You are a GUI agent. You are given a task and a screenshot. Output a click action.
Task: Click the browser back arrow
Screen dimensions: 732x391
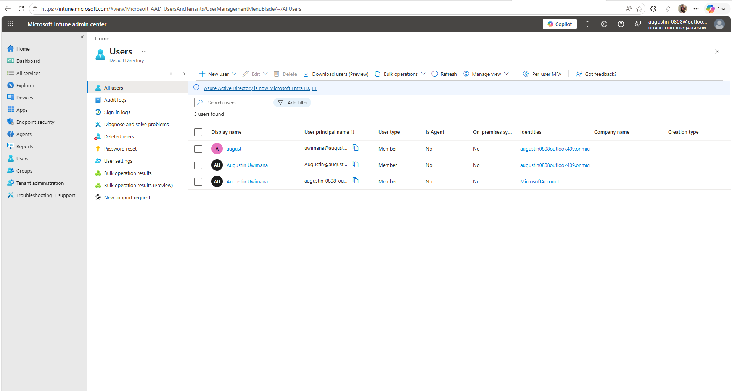(8, 8)
